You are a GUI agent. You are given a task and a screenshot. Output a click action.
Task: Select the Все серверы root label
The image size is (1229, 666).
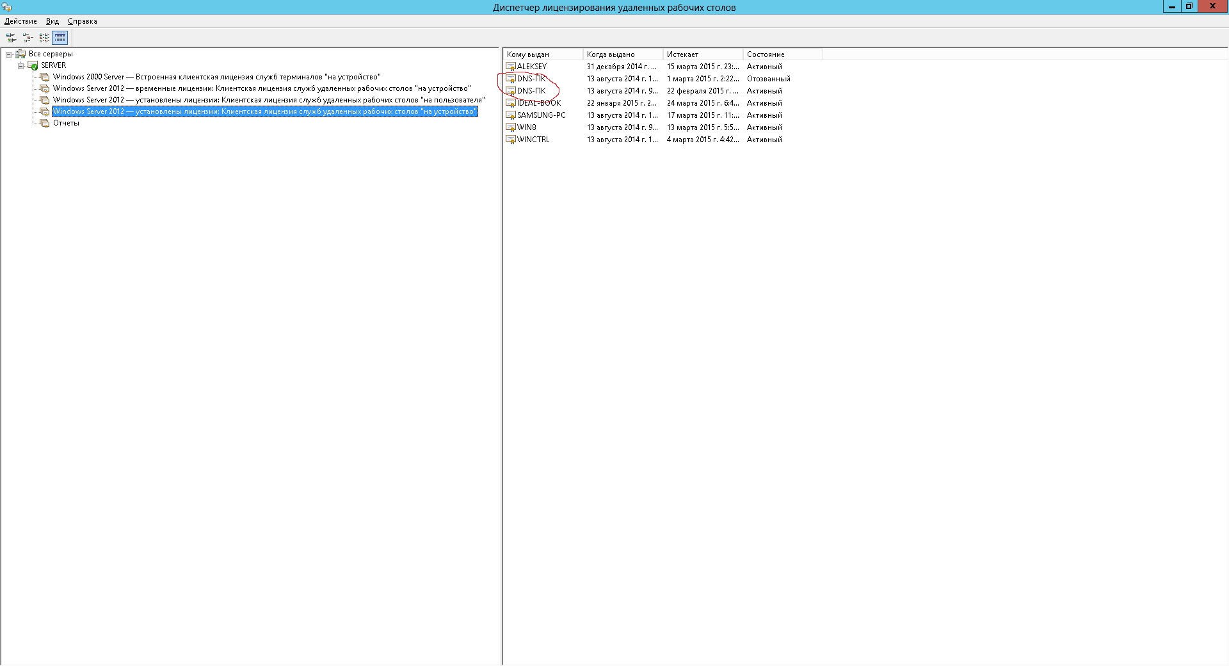click(x=51, y=54)
